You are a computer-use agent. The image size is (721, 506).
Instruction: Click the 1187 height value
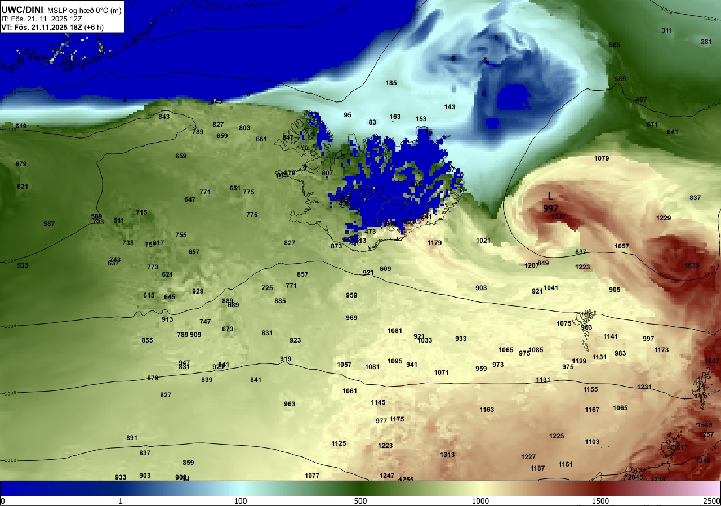coord(537,468)
